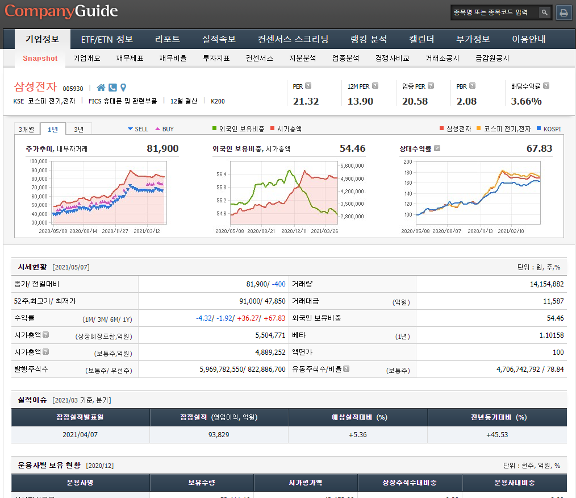The image size is (576, 498).
Task: Click the red 시가총액 legend swatch
Action: pyautogui.click(x=272, y=128)
